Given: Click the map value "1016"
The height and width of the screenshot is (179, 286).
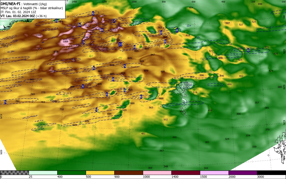Looking at the screenshot, I should (x=114, y=30).
